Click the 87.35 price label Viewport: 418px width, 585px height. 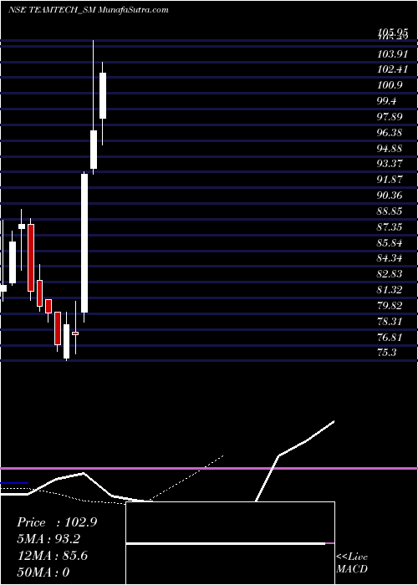click(x=390, y=227)
